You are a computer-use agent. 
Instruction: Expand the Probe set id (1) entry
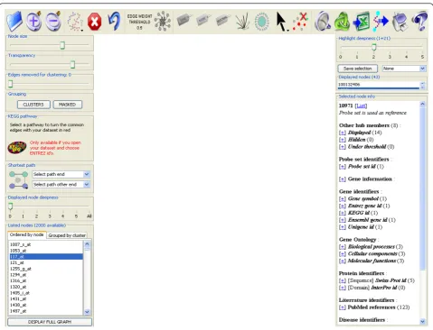343,167
